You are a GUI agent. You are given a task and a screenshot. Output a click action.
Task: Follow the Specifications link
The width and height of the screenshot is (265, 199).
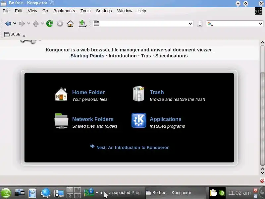pos(171,56)
